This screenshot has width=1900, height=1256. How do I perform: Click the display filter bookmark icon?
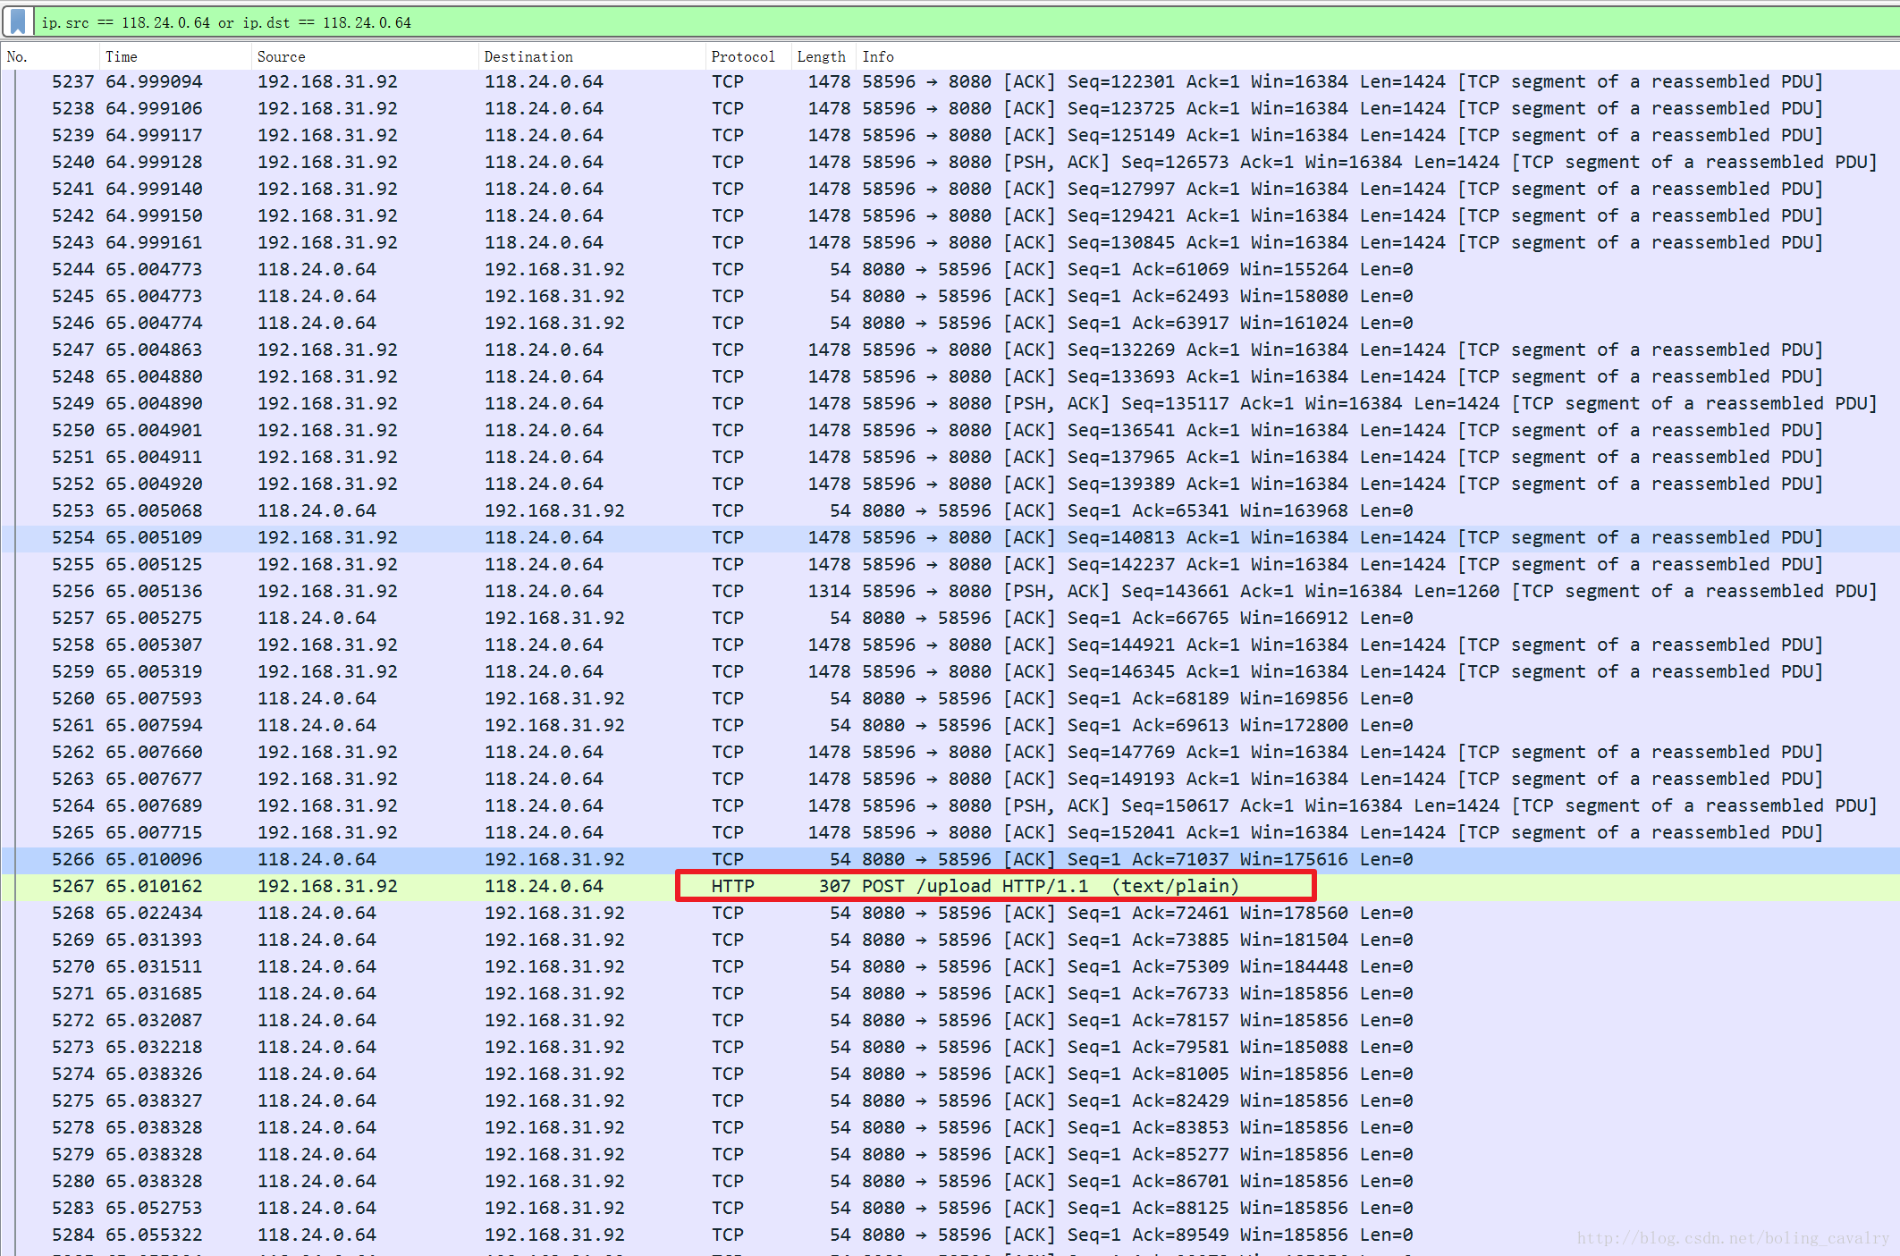pyautogui.click(x=18, y=21)
